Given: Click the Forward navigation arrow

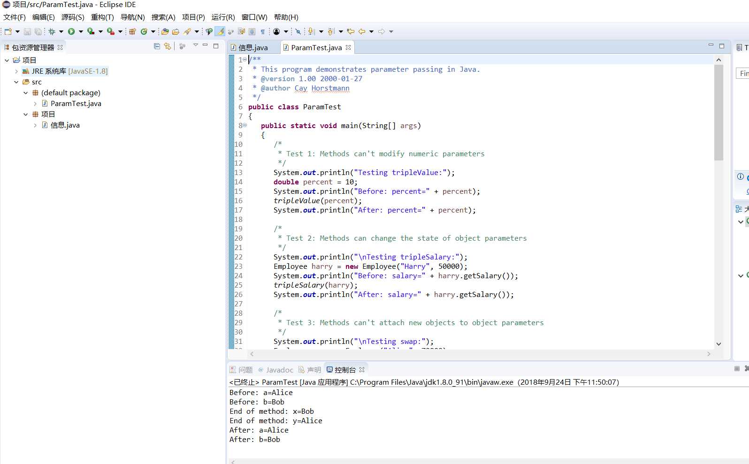Looking at the screenshot, I should pos(381,31).
